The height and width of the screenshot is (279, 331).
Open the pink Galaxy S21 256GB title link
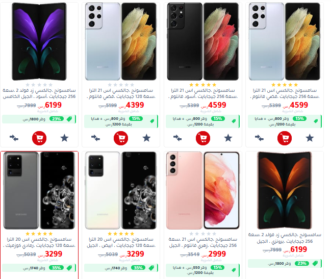pyautogui.click(x=203, y=242)
